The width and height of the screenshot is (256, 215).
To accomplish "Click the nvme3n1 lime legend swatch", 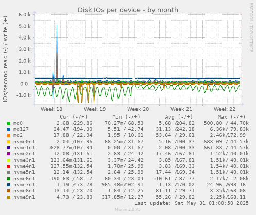I will click(x=9, y=160).
